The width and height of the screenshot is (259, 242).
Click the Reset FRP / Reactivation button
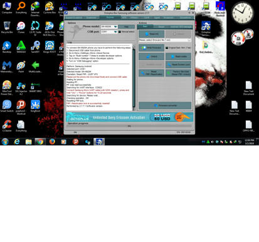point(152,73)
